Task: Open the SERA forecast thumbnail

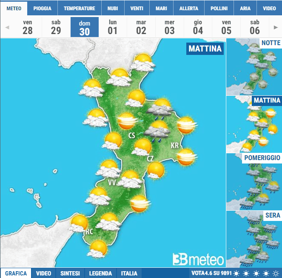Action: click(254, 239)
